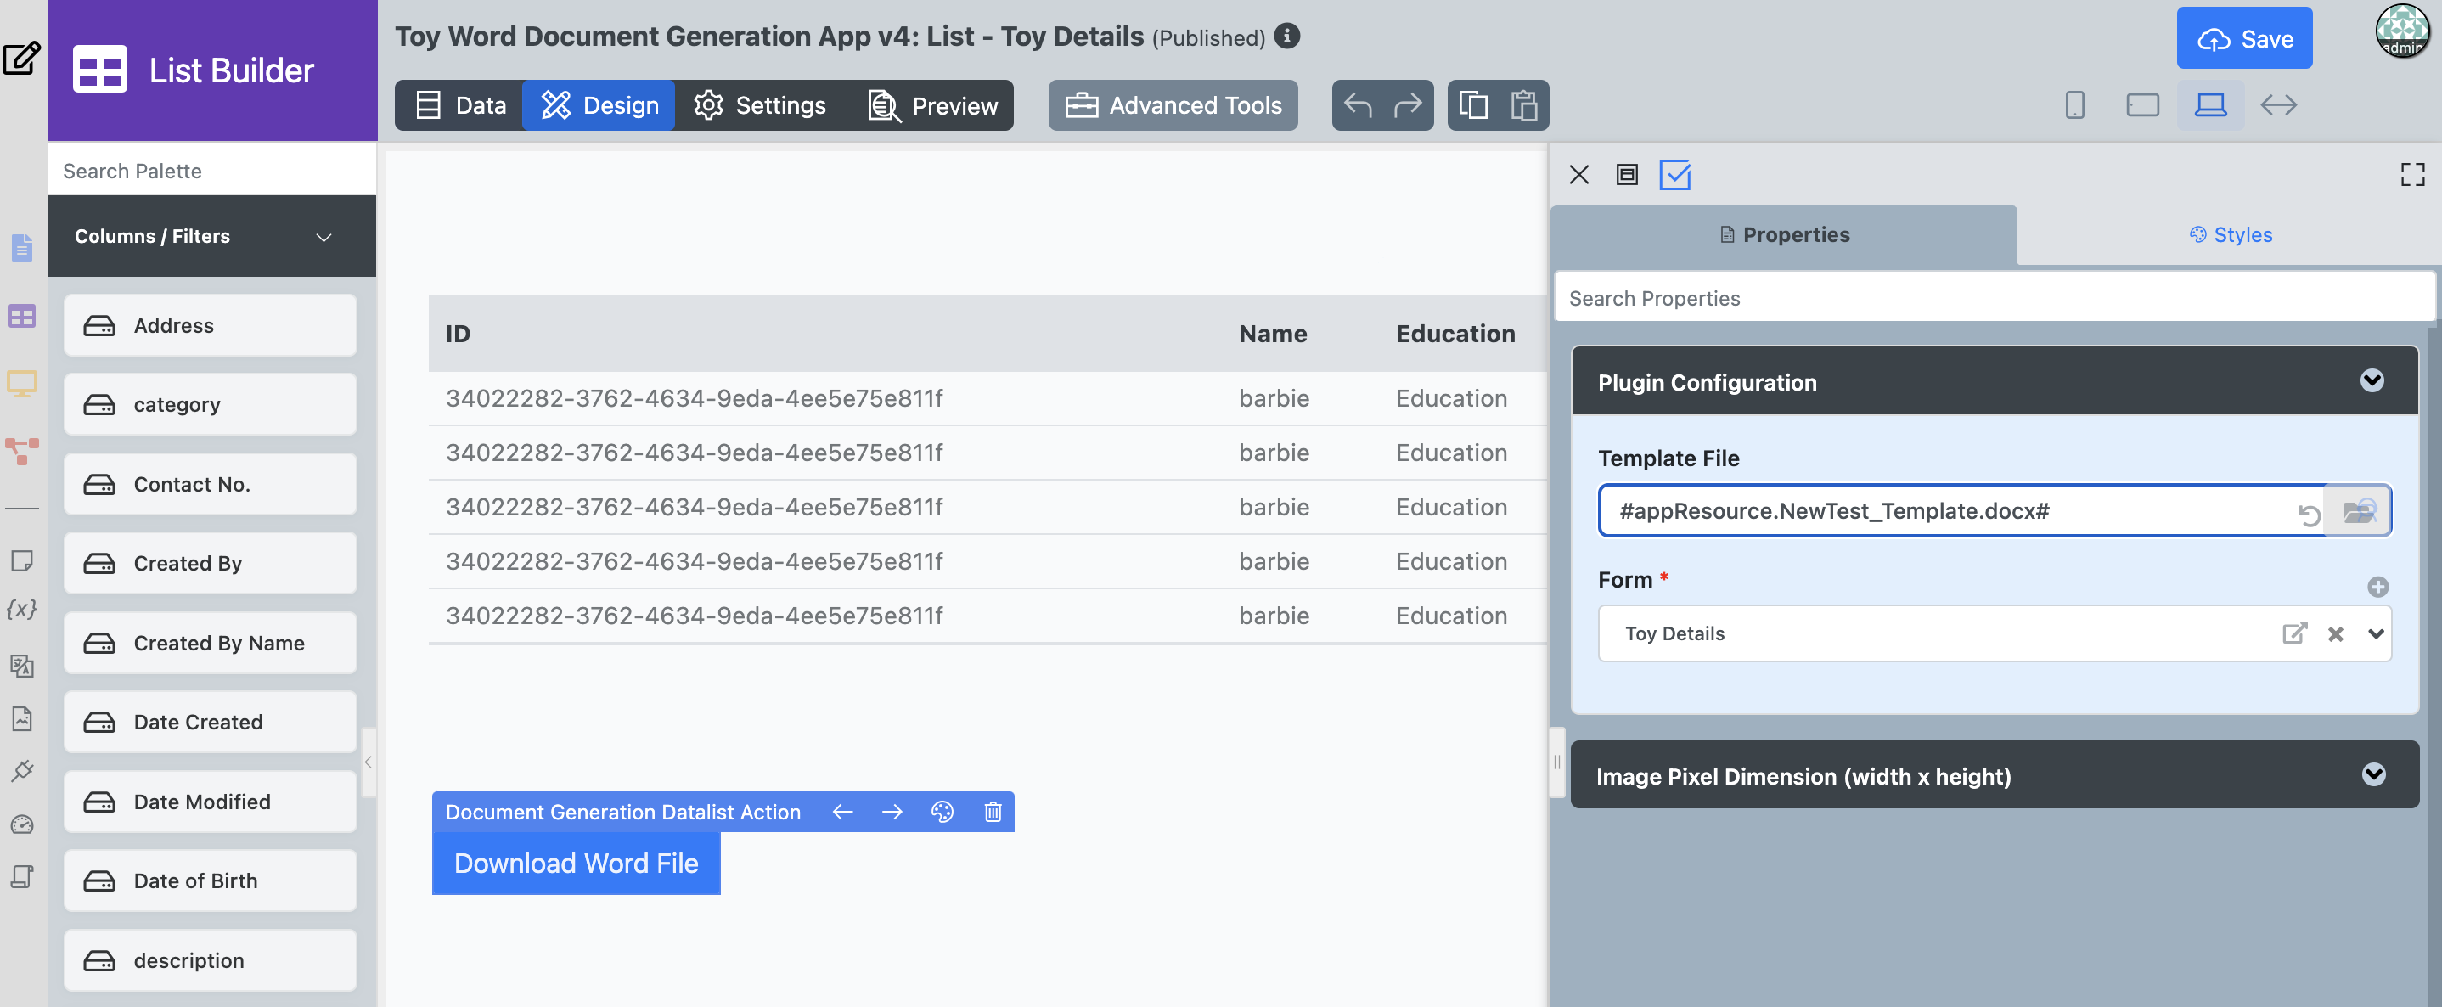Click the Save button
The image size is (2442, 1007).
point(2243,39)
